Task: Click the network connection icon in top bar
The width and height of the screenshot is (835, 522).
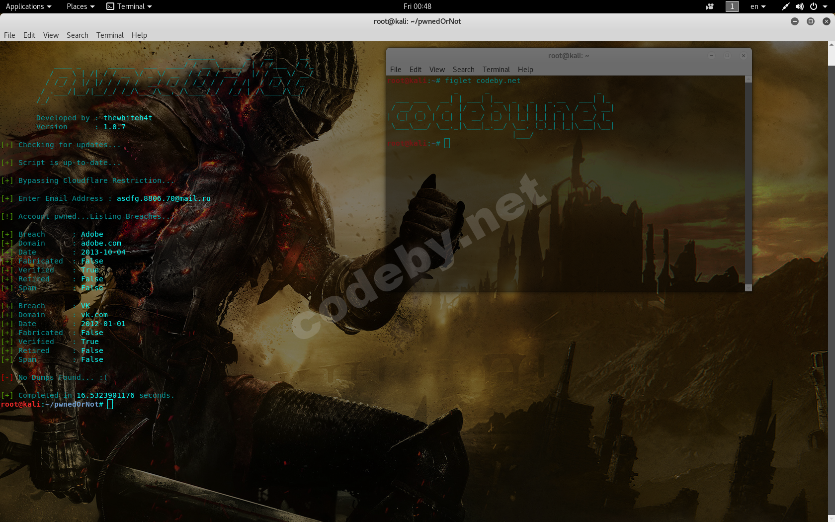Action: point(785,6)
